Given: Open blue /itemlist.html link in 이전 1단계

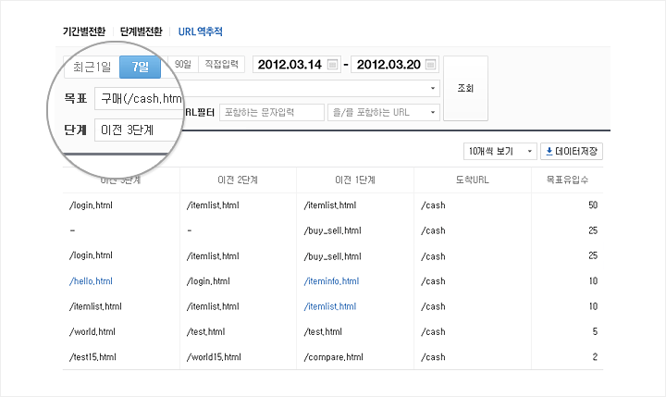Looking at the screenshot, I should point(330,306).
